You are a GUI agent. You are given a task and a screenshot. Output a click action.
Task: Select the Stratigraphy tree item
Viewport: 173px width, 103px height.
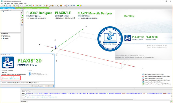pyautogui.click(x=7, y=37)
